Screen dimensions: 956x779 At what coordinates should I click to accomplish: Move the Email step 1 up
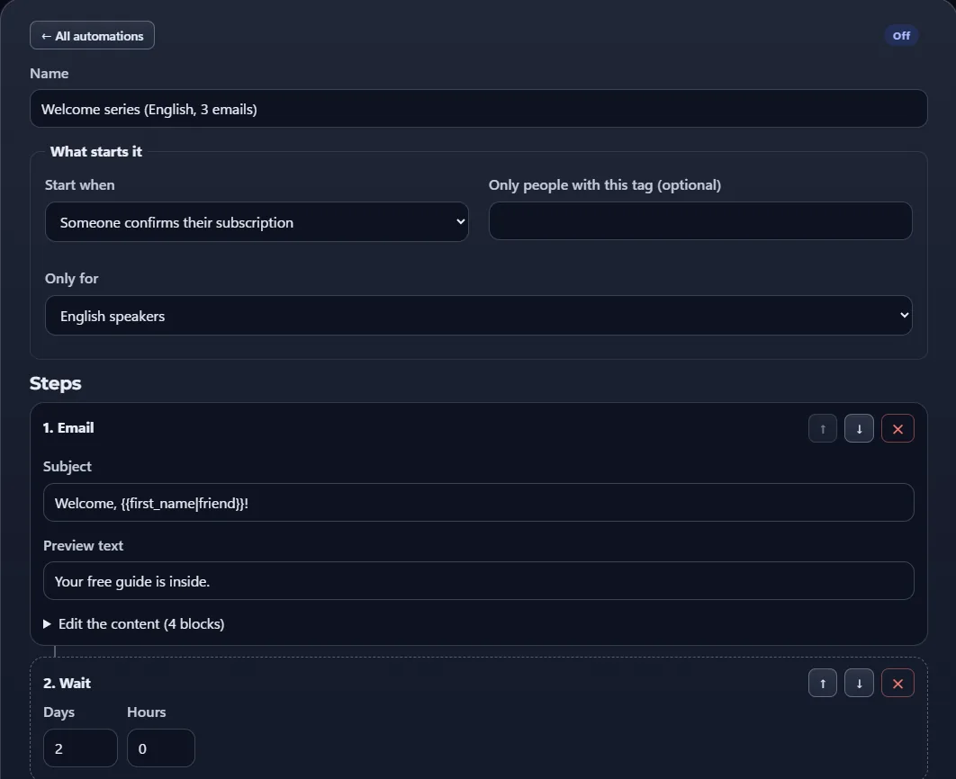[823, 428]
